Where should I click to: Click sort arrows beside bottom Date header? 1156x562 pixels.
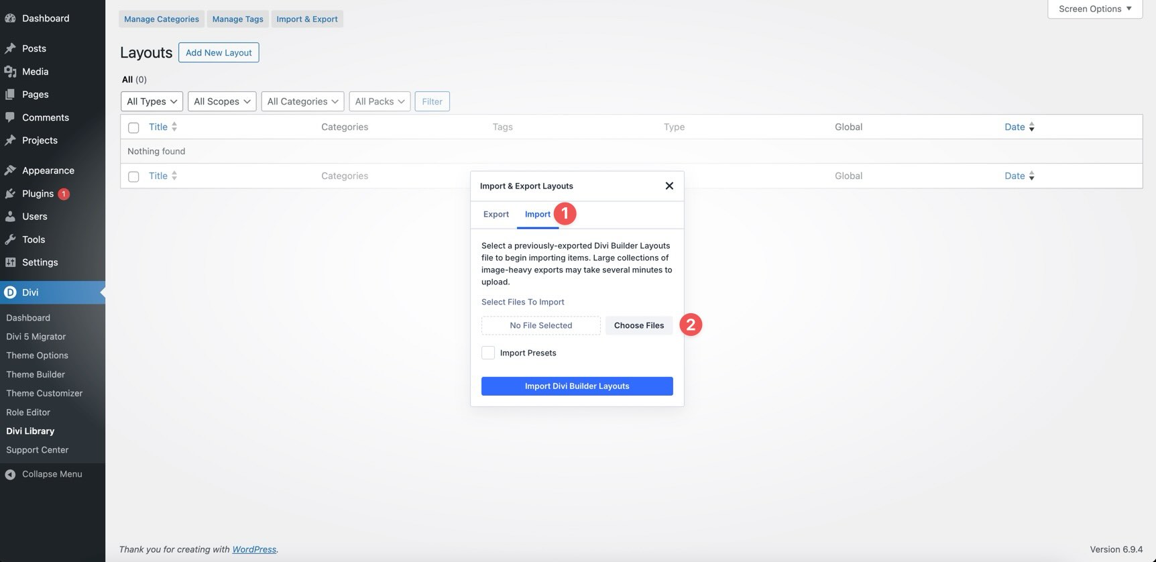[1031, 176]
